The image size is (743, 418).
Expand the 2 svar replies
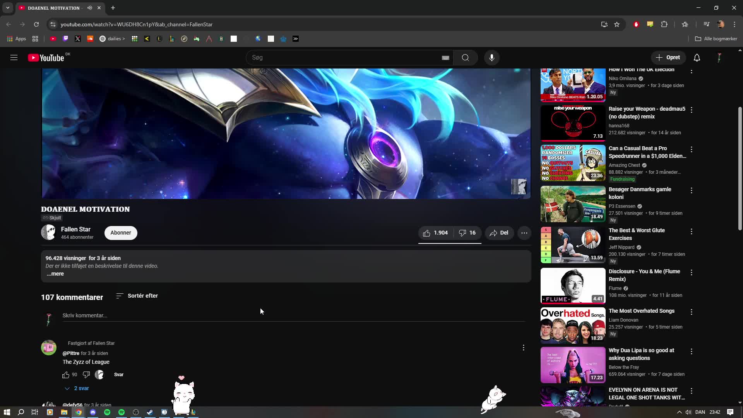77,388
